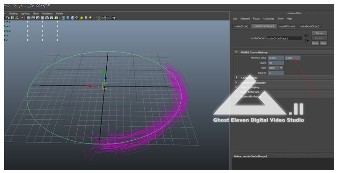Switch to rebuildCurve1 tab
The width and height of the screenshot is (337, 173).
(x=287, y=26)
